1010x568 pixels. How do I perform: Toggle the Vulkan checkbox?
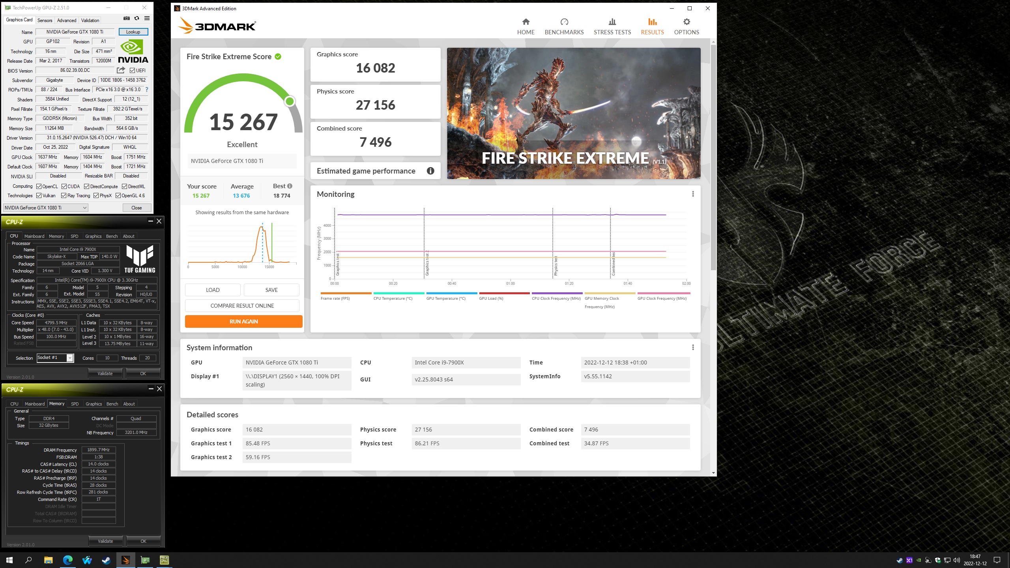point(39,196)
